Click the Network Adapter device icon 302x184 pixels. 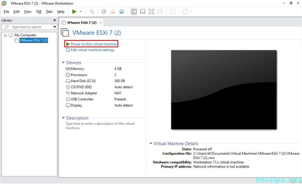point(68,93)
